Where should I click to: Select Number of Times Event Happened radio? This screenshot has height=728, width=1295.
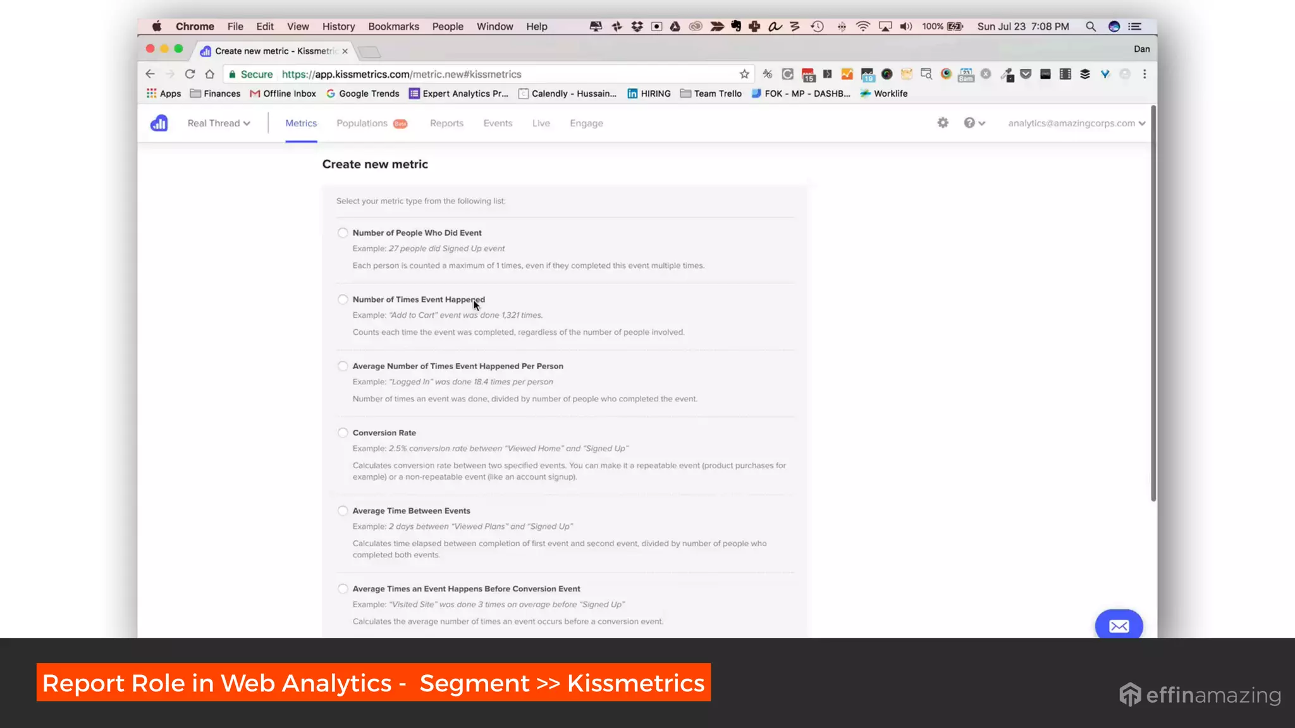pyautogui.click(x=343, y=300)
